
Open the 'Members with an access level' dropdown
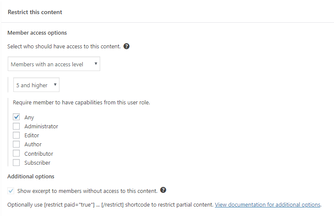click(x=54, y=64)
